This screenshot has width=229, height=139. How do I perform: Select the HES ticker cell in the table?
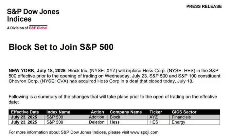[154, 122]
